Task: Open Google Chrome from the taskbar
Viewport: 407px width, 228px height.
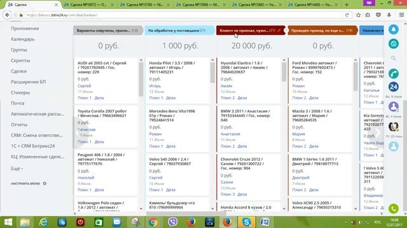Action: click(x=153, y=222)
